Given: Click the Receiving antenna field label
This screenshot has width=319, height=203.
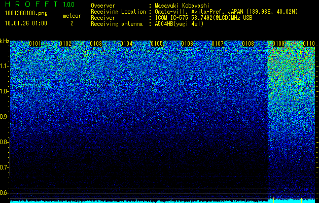Looking at the screenshot, I should point(117,24).
